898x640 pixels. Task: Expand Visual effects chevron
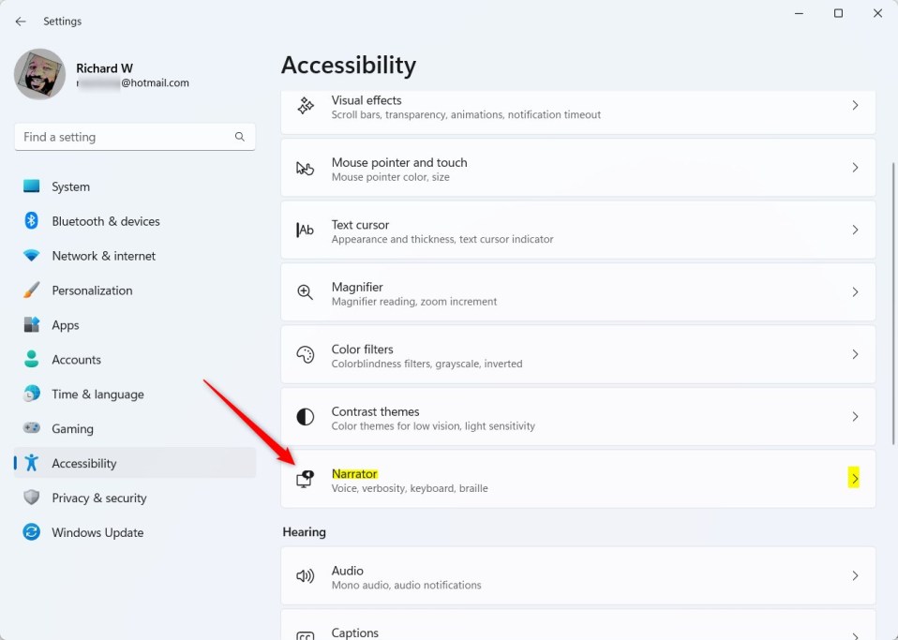[855, 105]
